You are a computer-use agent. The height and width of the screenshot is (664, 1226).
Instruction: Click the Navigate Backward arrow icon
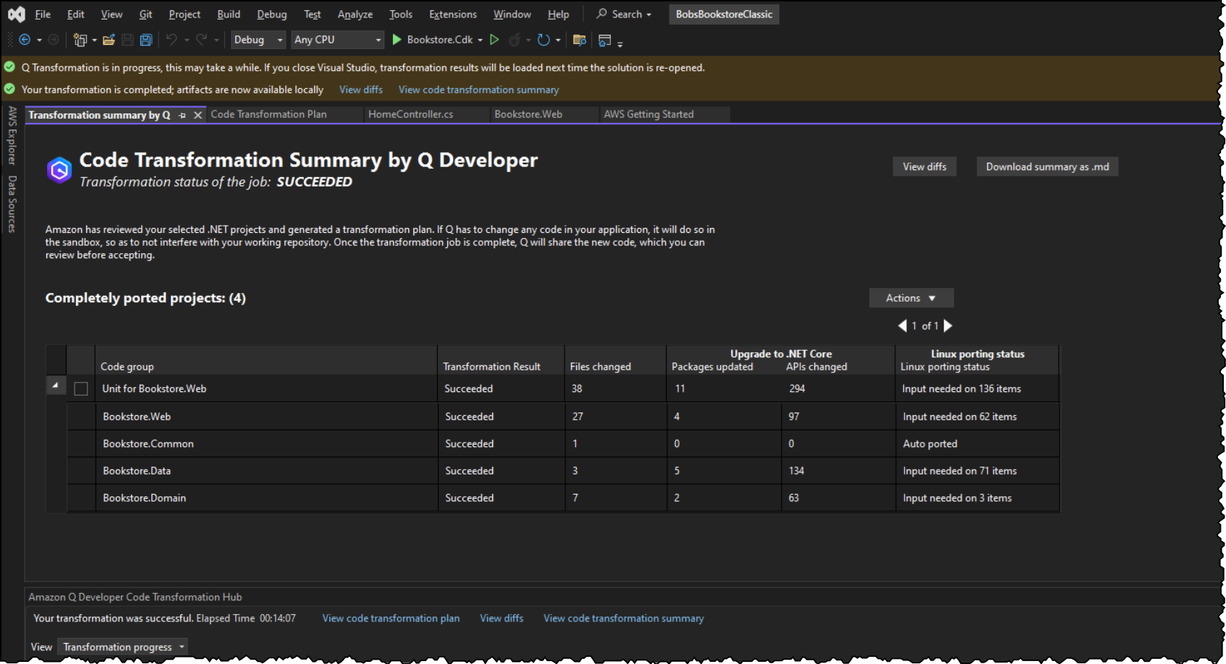[24, 40]
